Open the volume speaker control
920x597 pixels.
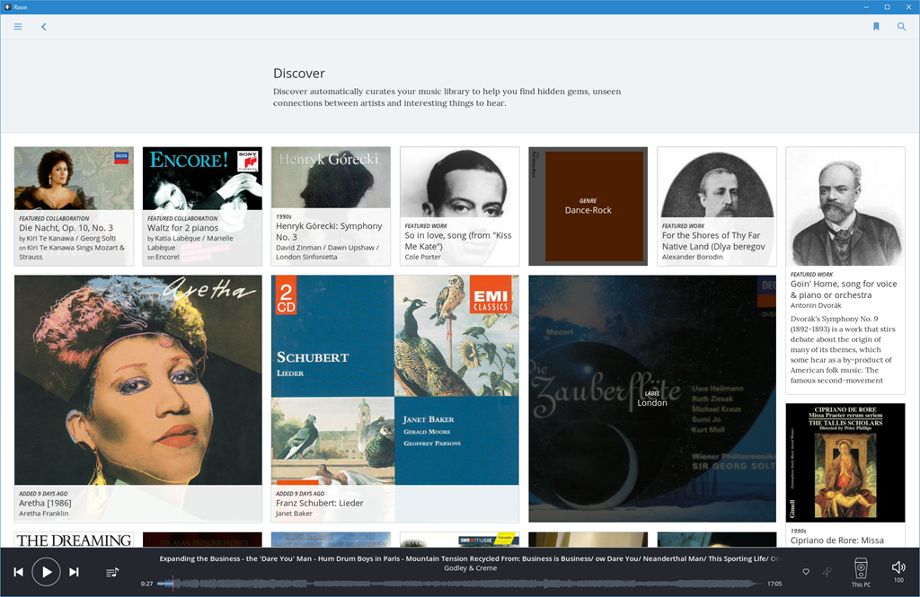pyautogui.click(x=898, y=567)
